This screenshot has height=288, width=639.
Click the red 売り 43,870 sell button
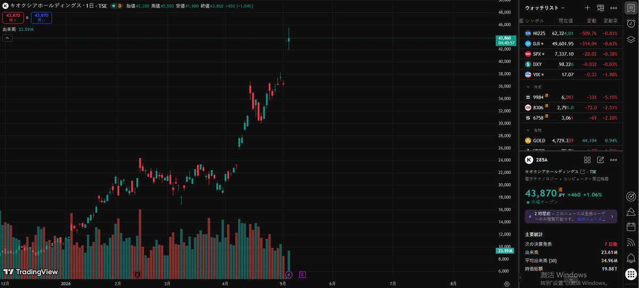(x=13, y=18)
